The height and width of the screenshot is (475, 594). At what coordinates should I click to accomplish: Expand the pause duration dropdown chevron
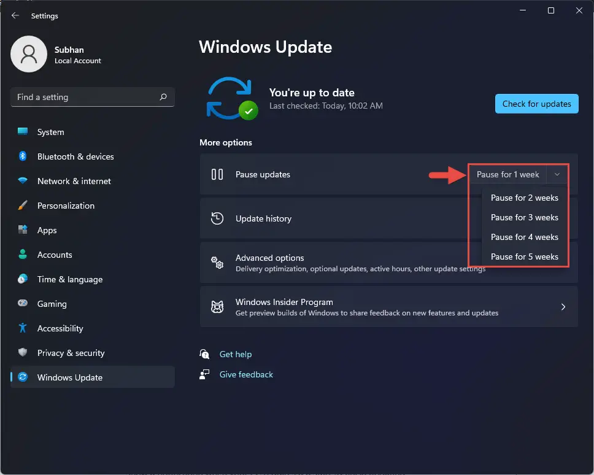[557, 174]
